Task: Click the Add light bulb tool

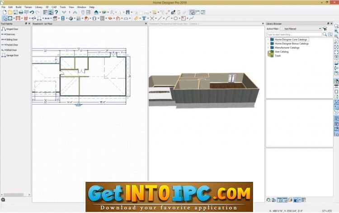Action: tap(155, 12)
